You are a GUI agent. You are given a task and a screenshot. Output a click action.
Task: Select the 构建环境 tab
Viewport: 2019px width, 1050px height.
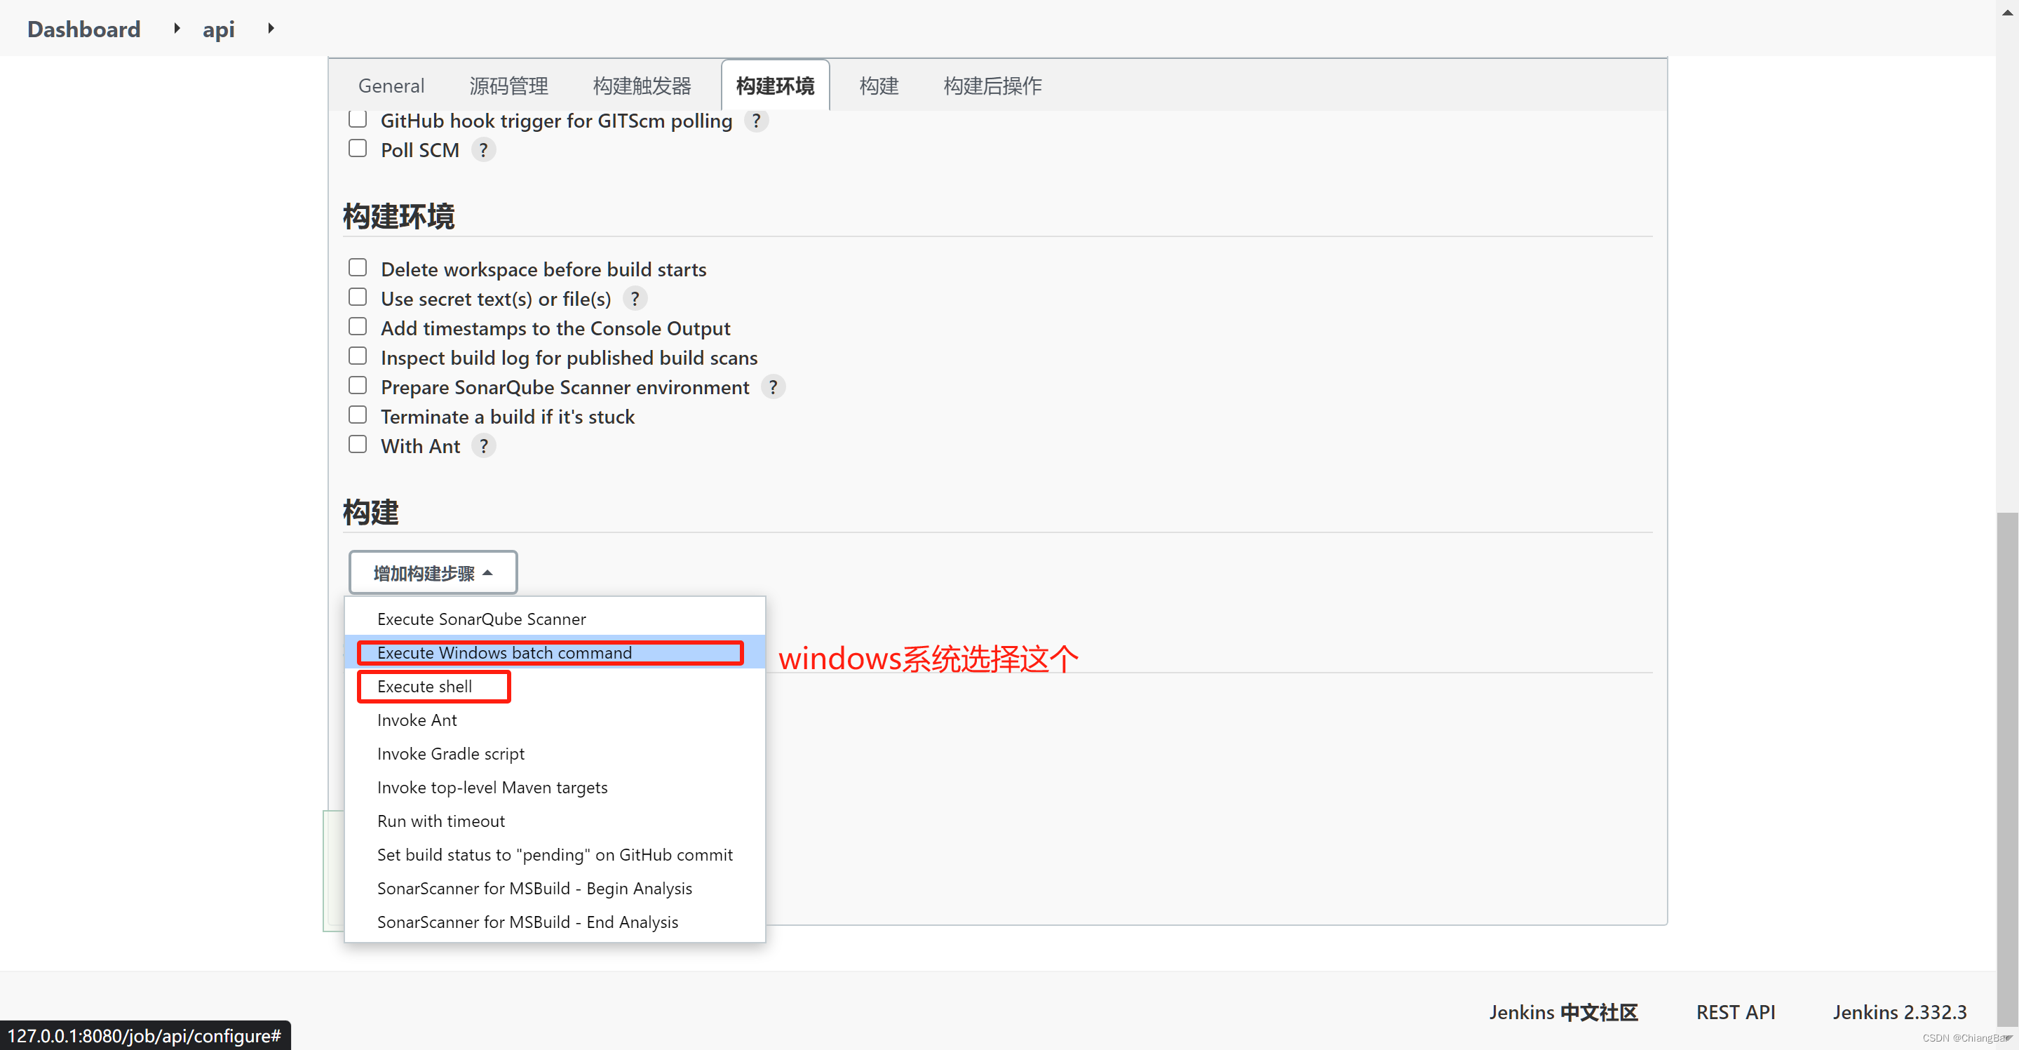tap(775, 86)
